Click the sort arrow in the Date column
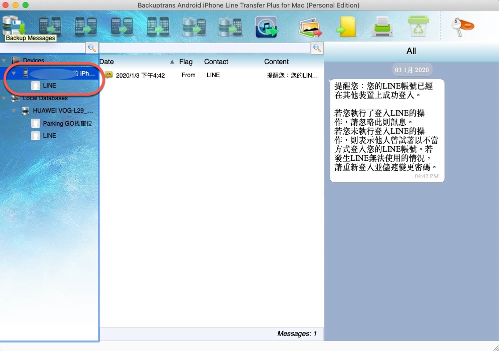Image resolution: width=499 pixels, height=351 pixels. (172, 62)
